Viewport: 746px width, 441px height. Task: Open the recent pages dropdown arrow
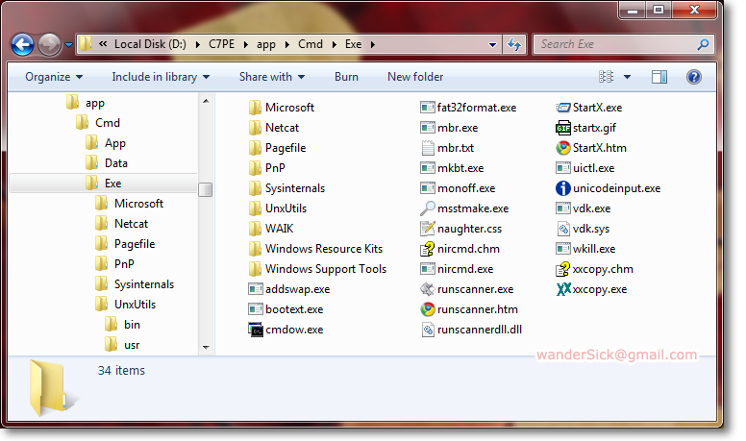click(x=68, y=45)
